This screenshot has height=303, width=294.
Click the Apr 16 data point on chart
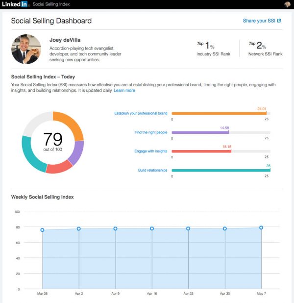[x=152, y=228]
